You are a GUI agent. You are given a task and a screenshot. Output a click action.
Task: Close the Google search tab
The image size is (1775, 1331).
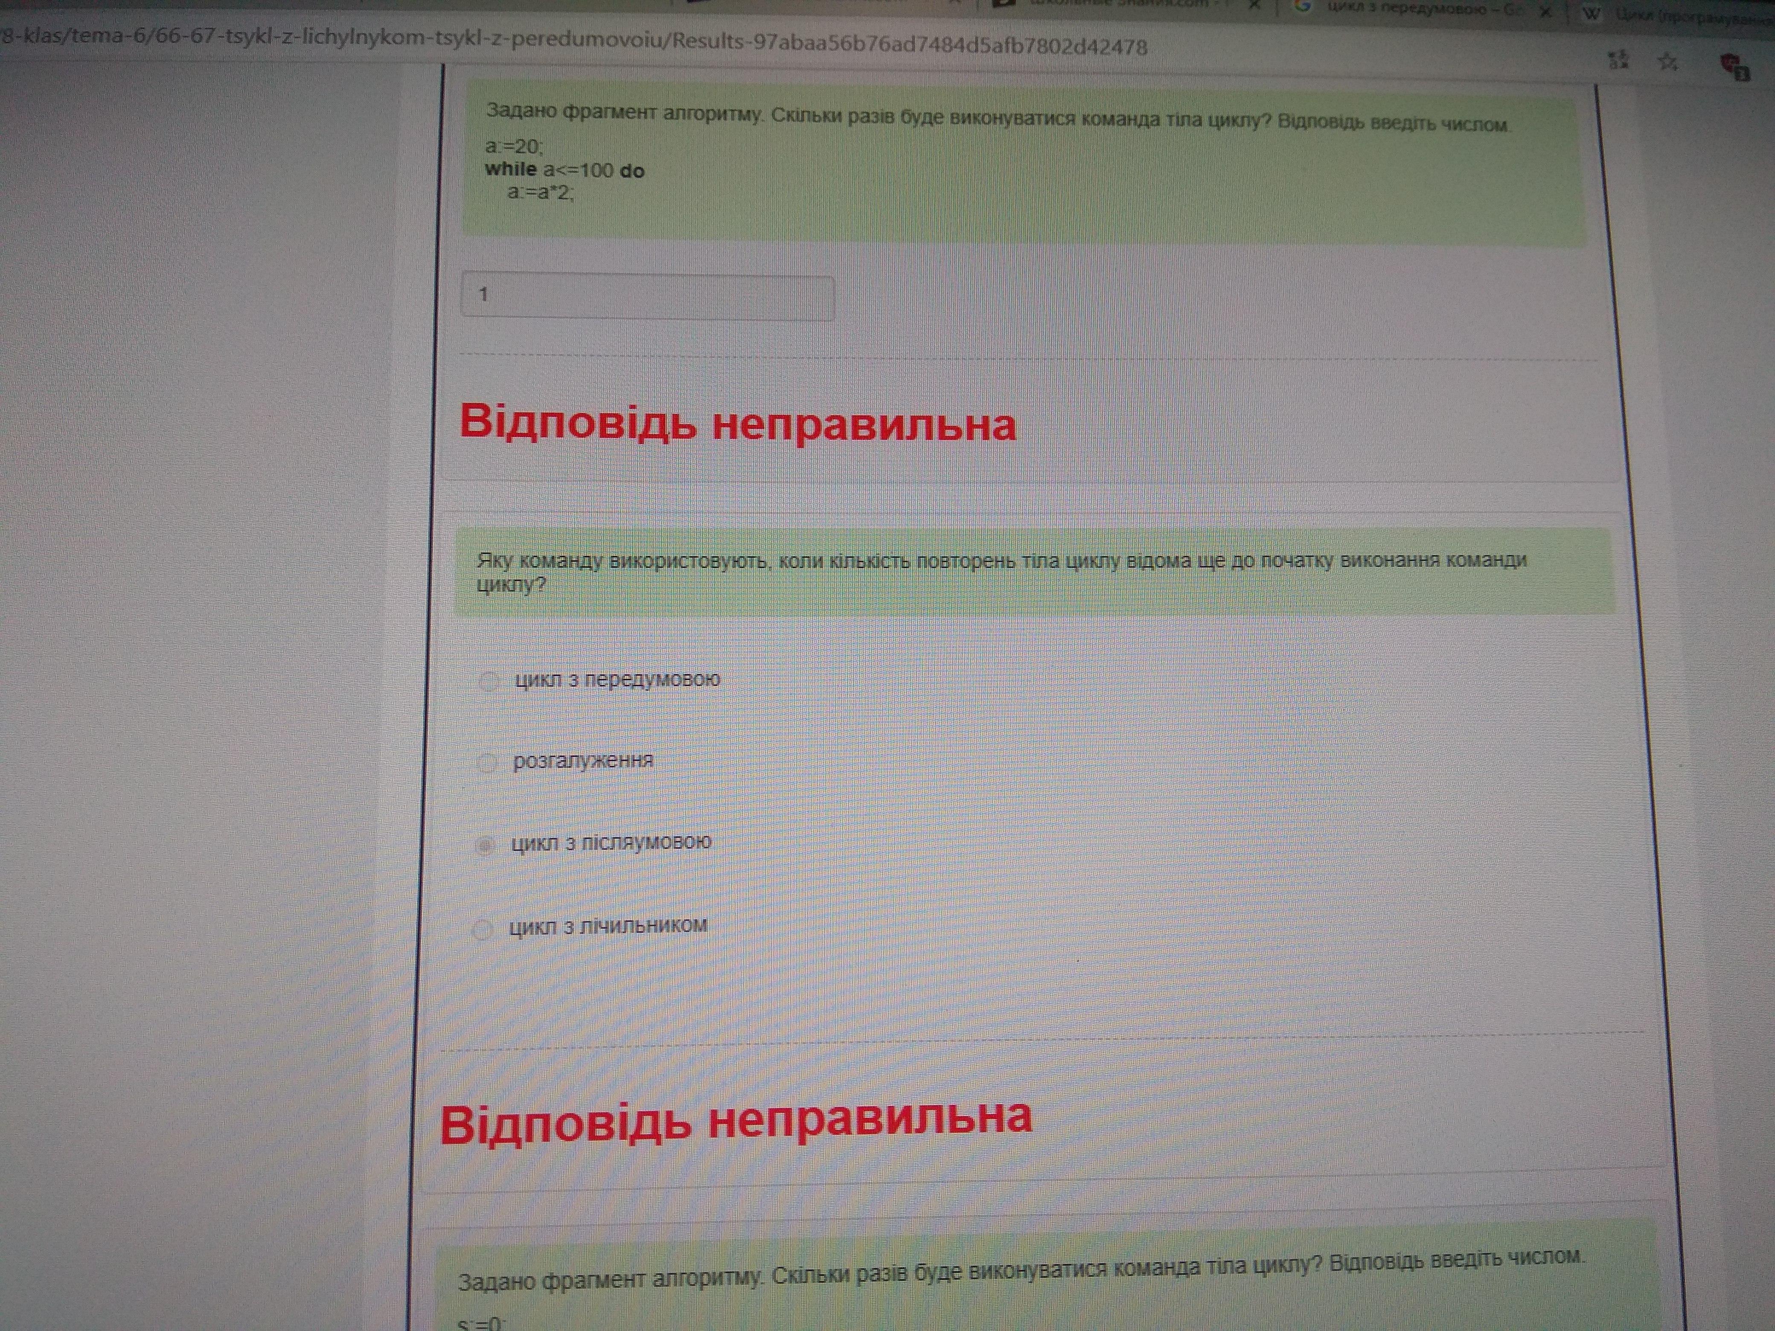[x=1545, y=11]
